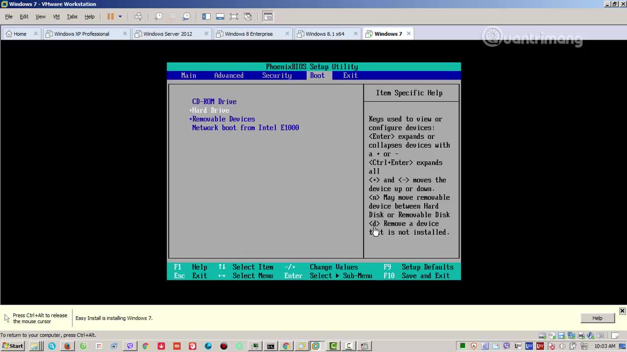
Task: Enter full screen mode from the toolbar
Action: click(234, 17)
